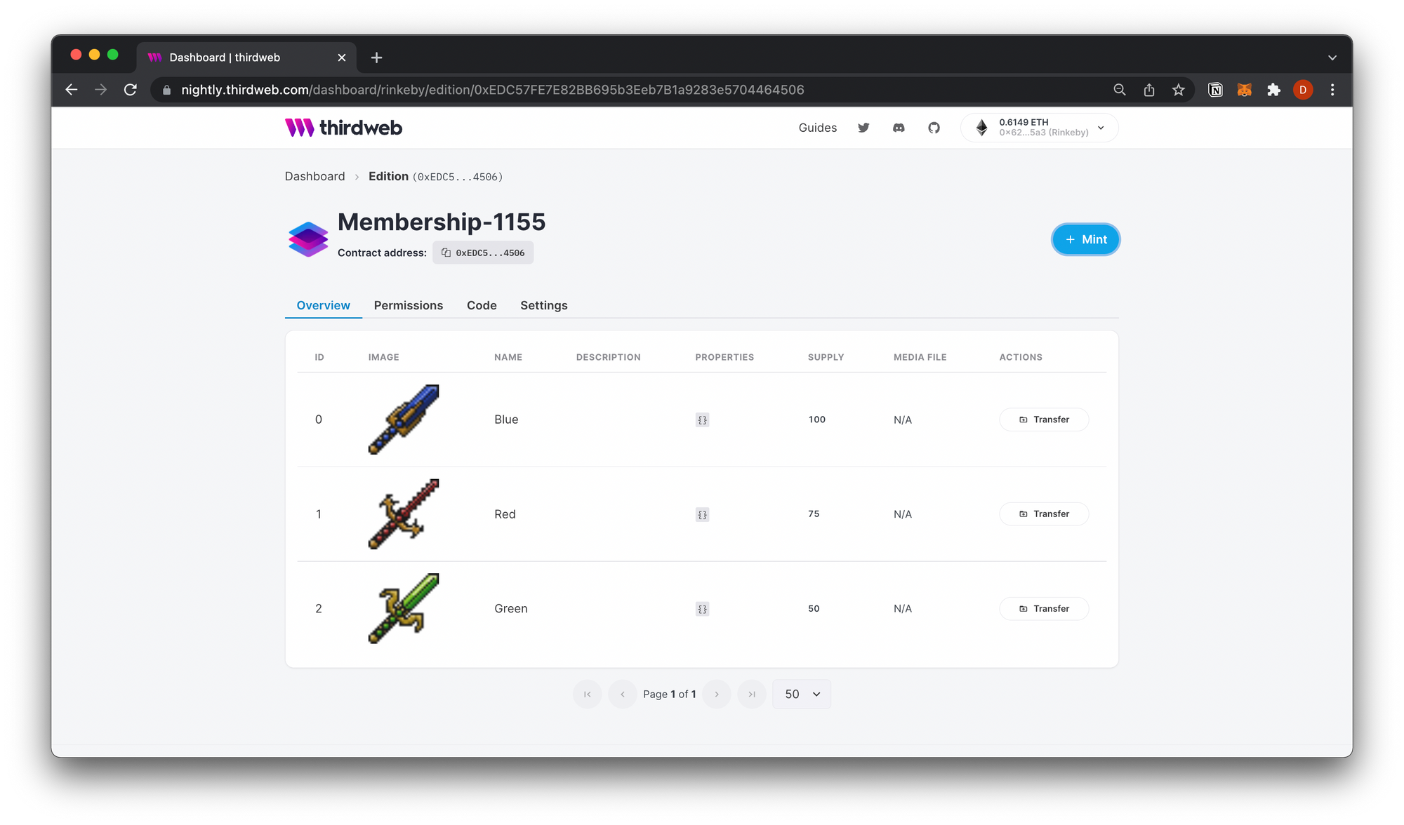Click the Ethereum wallet balance indicator
The width and height of the screenshot is (1404, 825).
[1038, 127]
